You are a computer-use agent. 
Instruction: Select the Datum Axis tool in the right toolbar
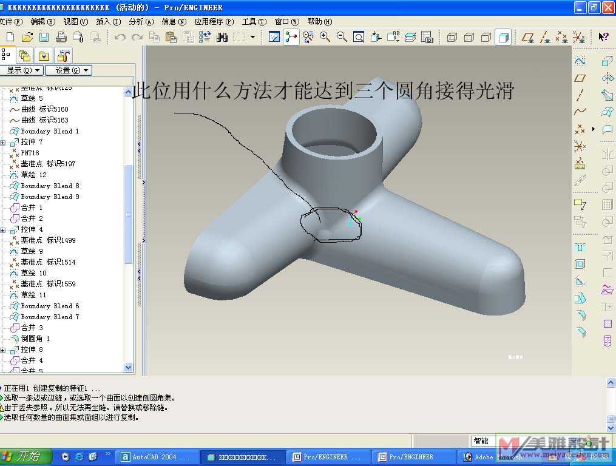coord(580,95)
